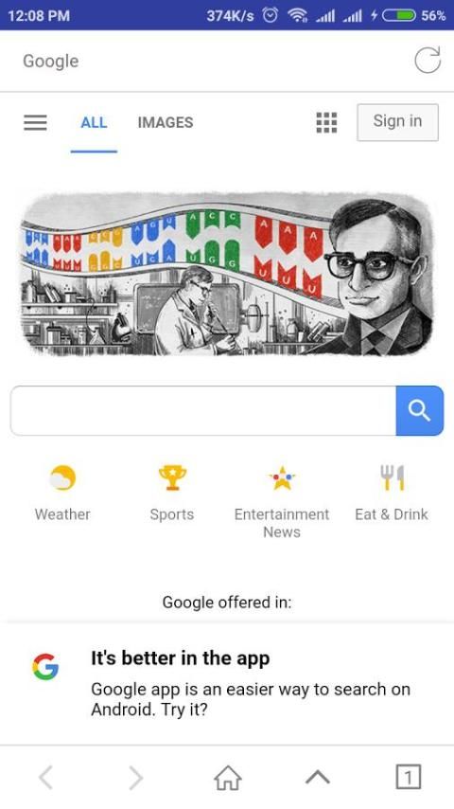The height and width of the screenshot is (809, 454).
Task: Switch to the IMAGES tab
Action: (x=166, y=122)
